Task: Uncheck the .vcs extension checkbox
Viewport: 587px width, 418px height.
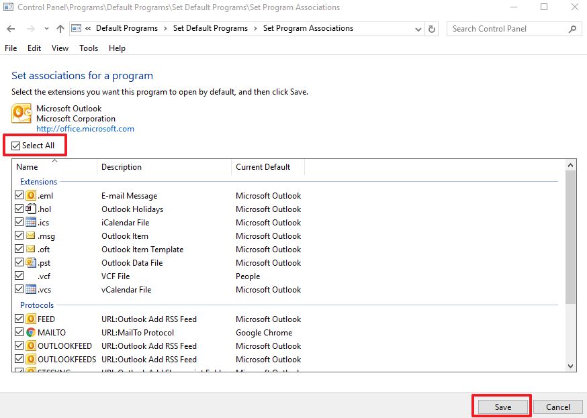Action: point(19,289)
